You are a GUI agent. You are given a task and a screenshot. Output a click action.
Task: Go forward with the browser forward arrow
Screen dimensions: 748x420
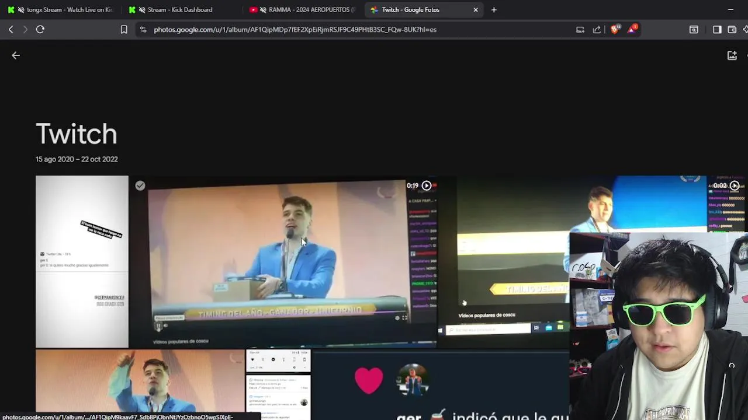(25, 29)
